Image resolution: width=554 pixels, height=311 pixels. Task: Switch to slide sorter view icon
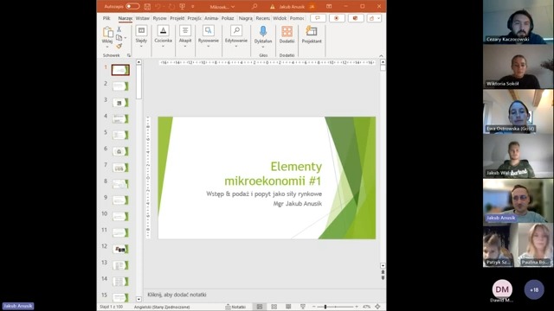point(274,307)
